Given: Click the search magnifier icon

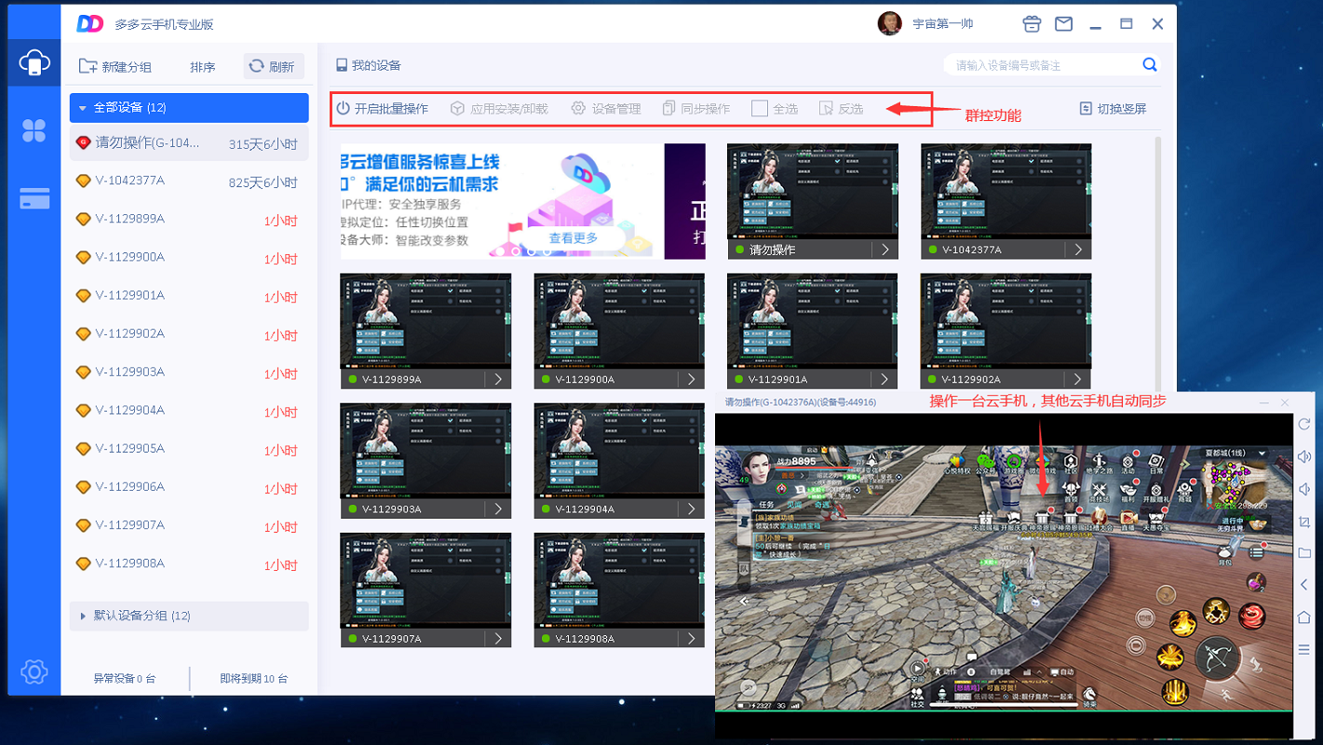Looking at the screenshot, I should tap(1150, 65).
